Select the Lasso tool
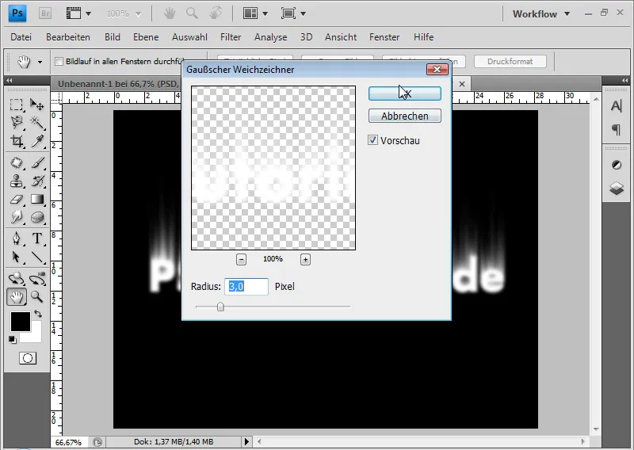634x450 pixels. click(16, 122)
